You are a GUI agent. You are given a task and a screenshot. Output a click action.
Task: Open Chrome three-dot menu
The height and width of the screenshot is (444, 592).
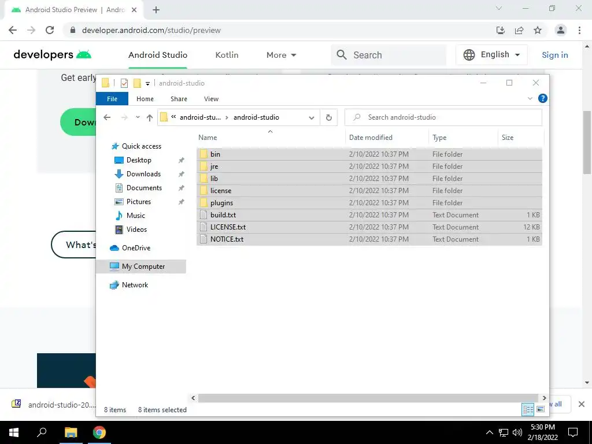click(579, 30)
